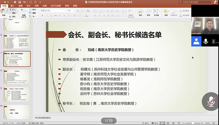Fit slide to window icon

point(214,123)
